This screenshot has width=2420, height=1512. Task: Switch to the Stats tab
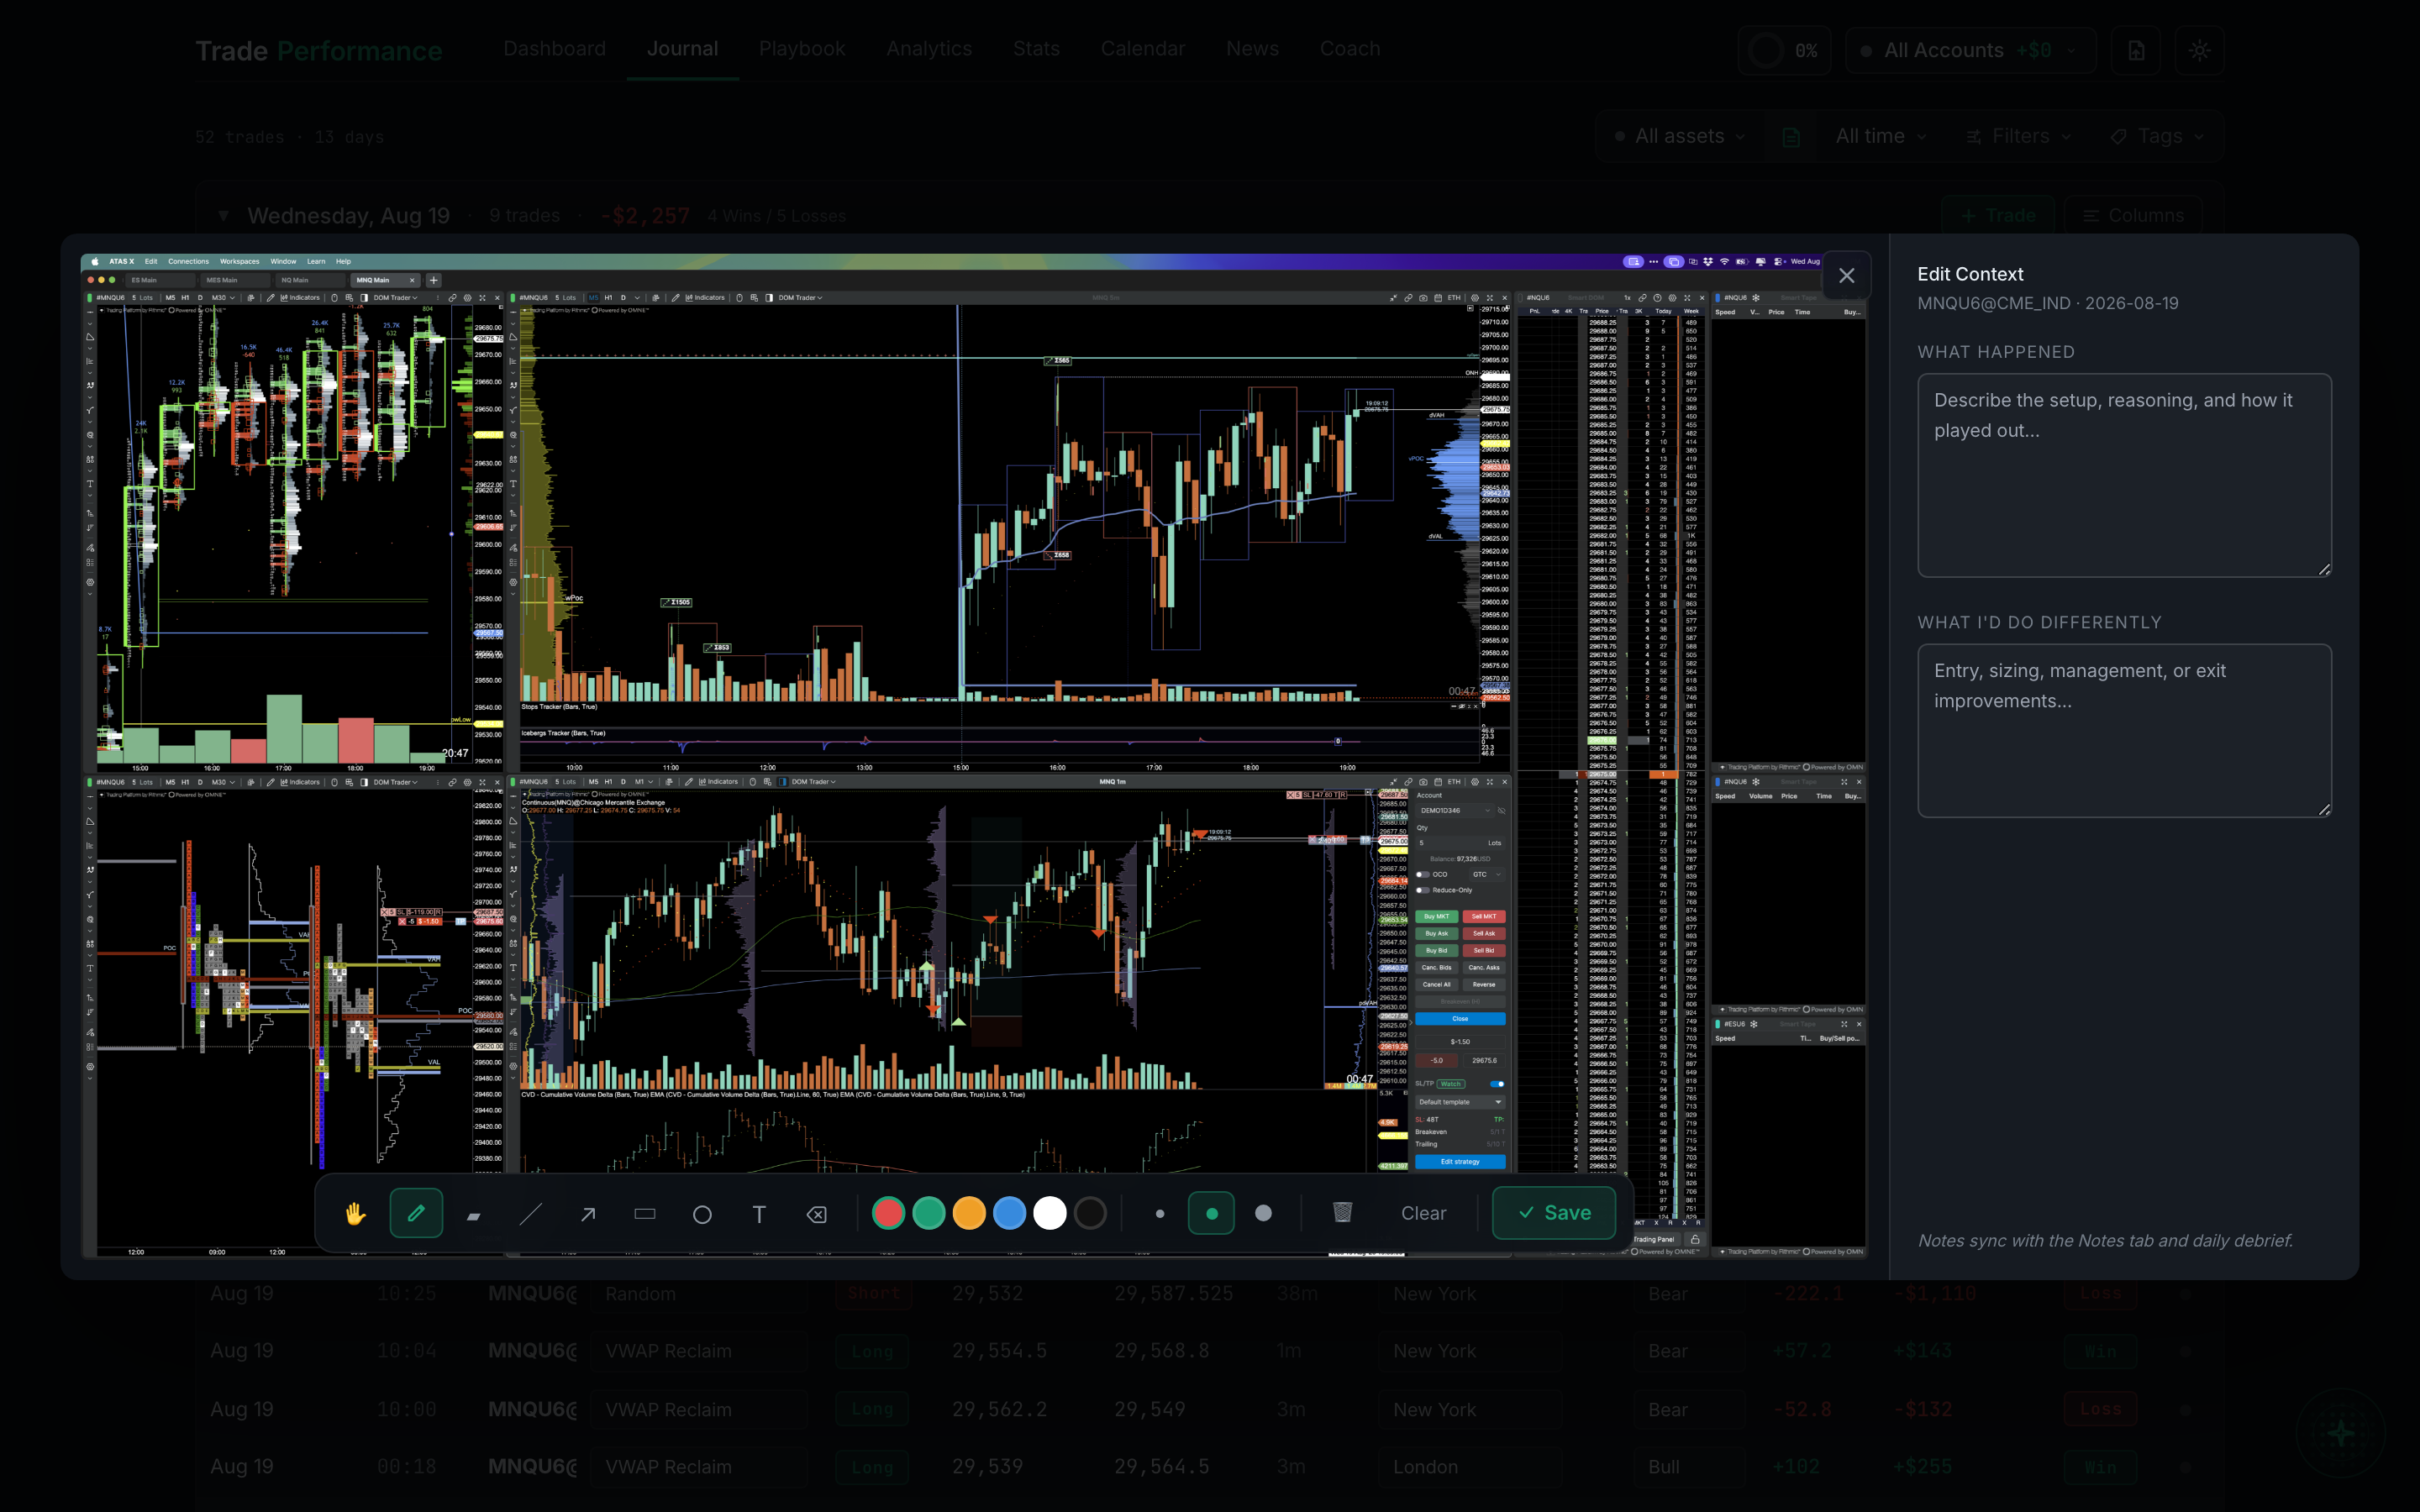pyautogui.click(x=1036, y=49)
